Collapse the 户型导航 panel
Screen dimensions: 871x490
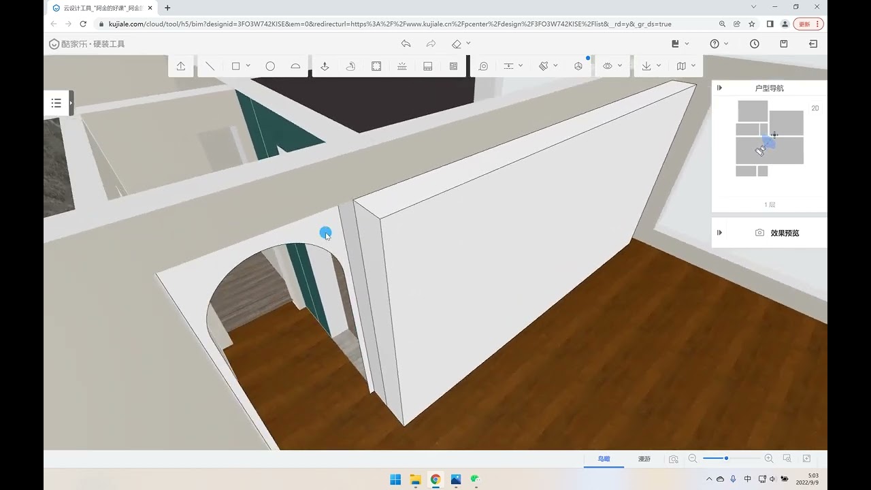pyautogui.click(x=719, y=88)
